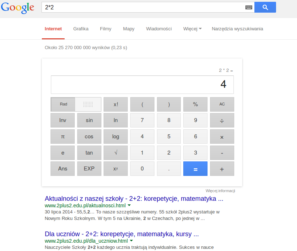Open the on-screen keyboard icon
Screen dimensions: 297x251
point(249,7)
